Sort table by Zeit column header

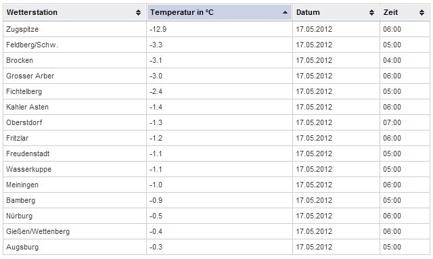point(405,12)
